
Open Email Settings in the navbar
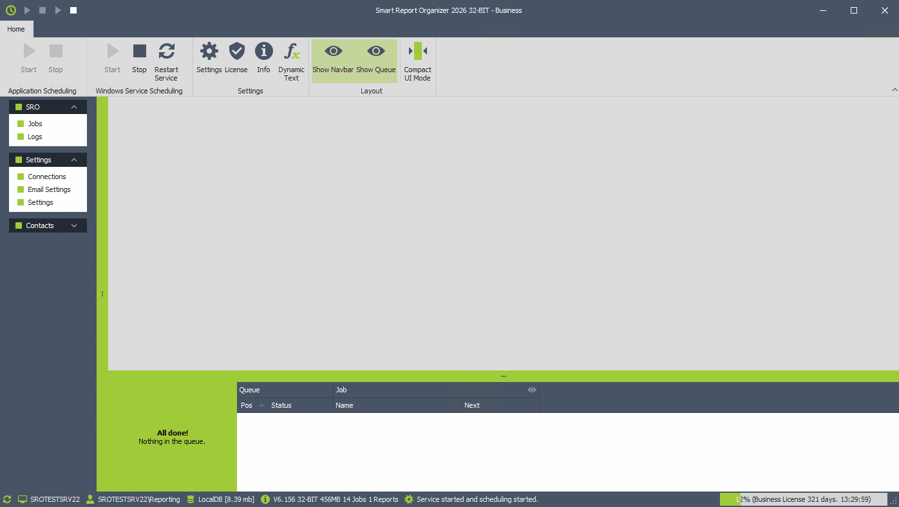click(48, 189)
